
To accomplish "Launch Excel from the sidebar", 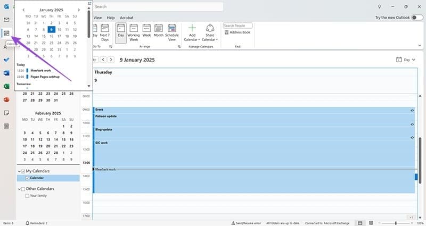I will (x=6, y=86).
